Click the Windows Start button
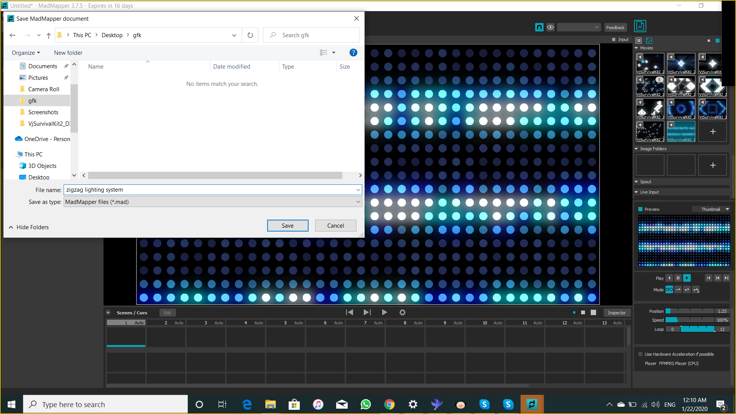 click(11, 404)
